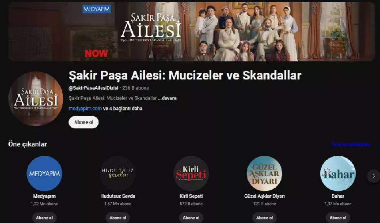Open the Medyapım channel avatar
This screenshot has width=380, height=223.
pyautogui.click(x=44, y=174)
